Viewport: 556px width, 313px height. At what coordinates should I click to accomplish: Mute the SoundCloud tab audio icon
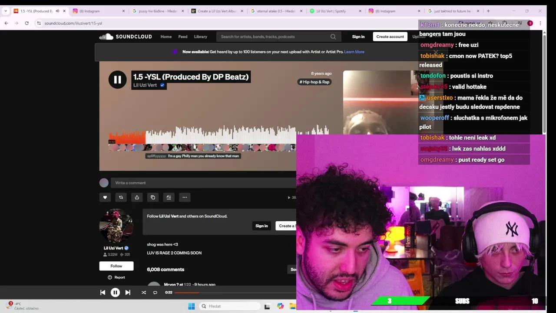57,11
